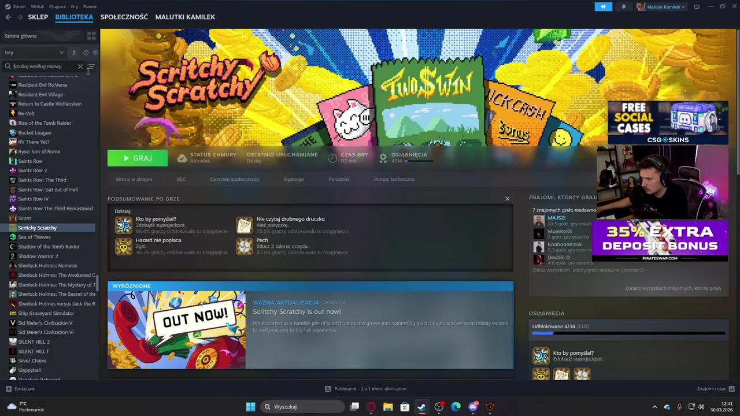Toggle the recent activity clock filter
Screen dimensions: 740x416
tap(86, 53)
